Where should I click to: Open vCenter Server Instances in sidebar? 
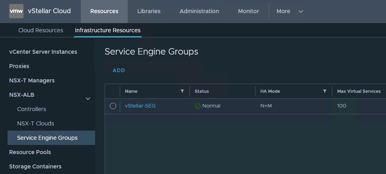[43, 52]
